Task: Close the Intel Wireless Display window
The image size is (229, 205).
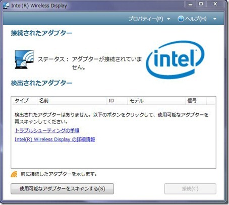Action: pos(215,4)
